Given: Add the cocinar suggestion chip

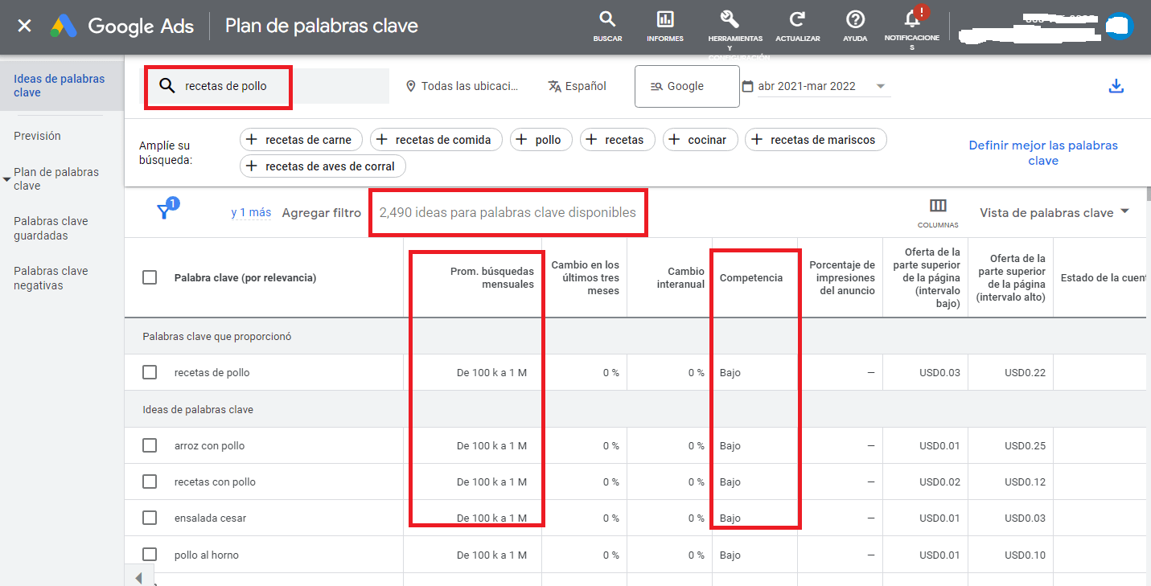Looking at the screenshot, I should pos(700,140).
